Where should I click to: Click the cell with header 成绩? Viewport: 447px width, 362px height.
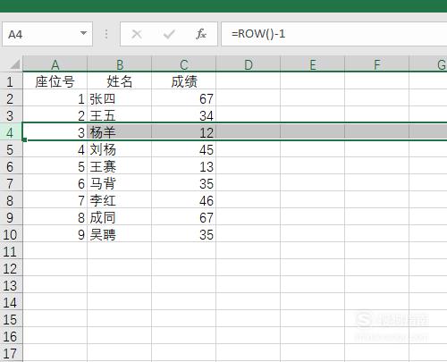tap(184, 81)
